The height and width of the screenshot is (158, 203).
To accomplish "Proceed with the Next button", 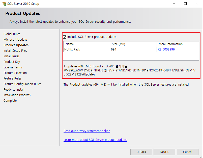I will 164,152.
